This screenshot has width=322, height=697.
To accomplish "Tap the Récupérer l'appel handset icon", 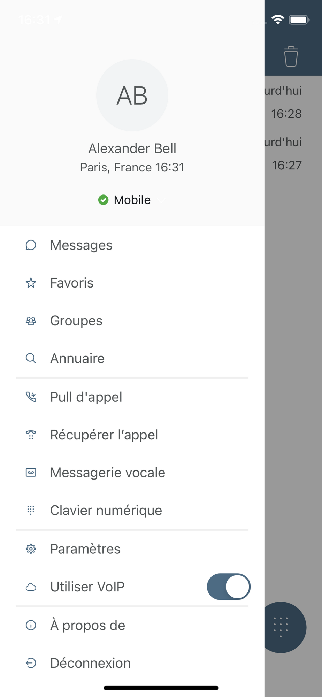I will 31,435.
